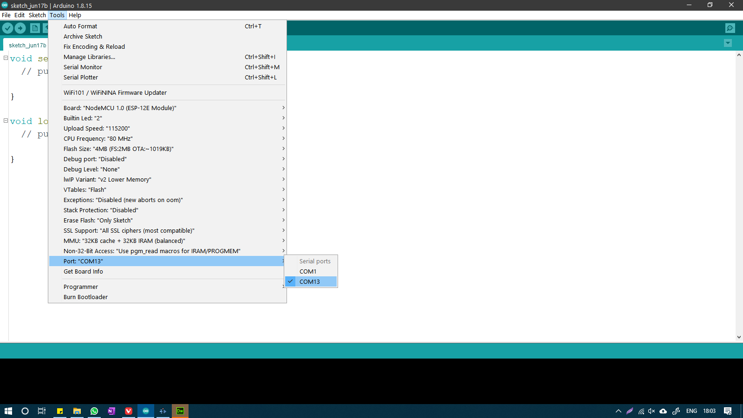The image size is (743, 418).
Task: Open the Programmer submenu
Action: [168, 287]
